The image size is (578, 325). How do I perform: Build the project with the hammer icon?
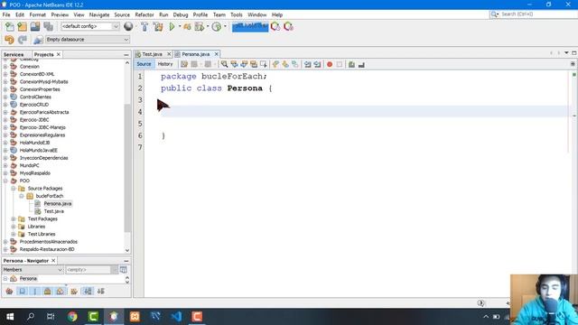[144, 26]
